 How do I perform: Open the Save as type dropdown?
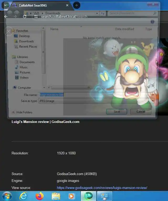point(96,101)
